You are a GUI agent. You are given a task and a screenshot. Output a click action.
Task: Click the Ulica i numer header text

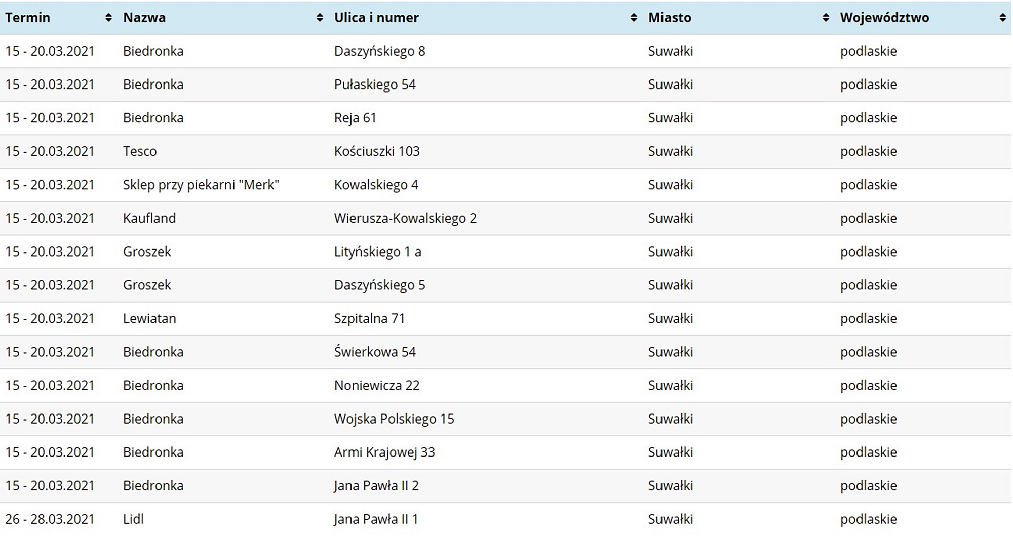[x=376, y=18]
